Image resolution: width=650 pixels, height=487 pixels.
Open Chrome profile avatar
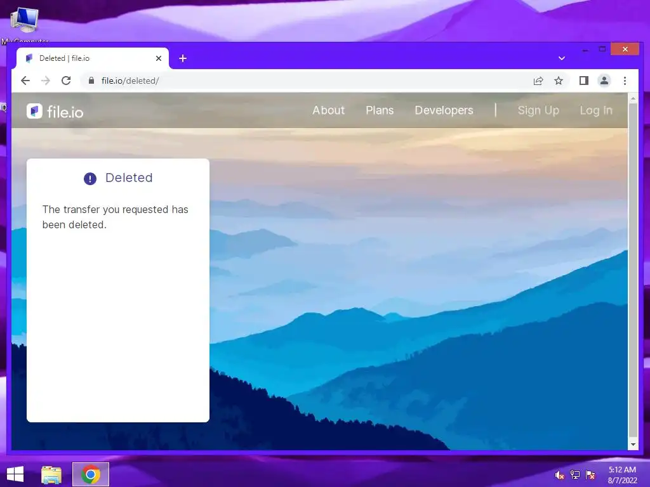pos(604,81)
